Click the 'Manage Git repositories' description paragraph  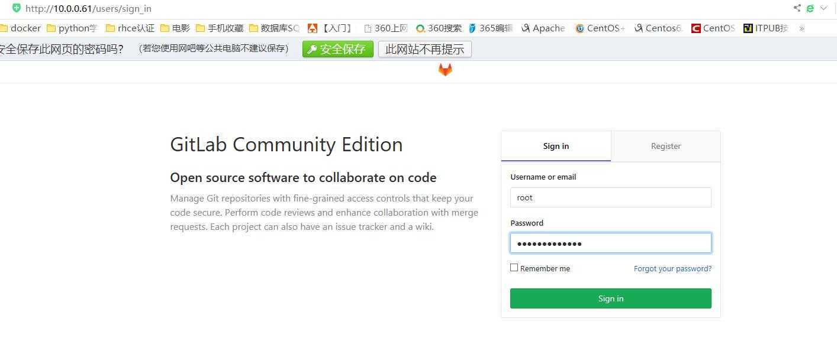coord(324,212)
